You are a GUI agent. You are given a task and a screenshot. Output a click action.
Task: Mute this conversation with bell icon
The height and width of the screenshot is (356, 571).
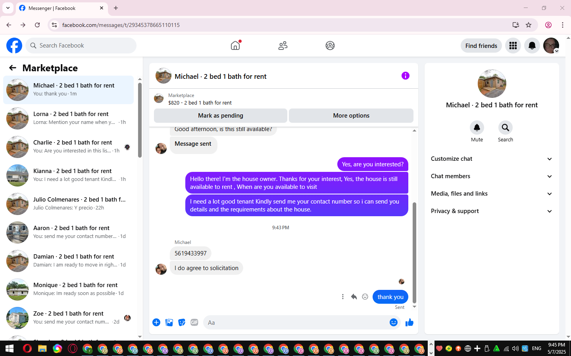[477, 128]
